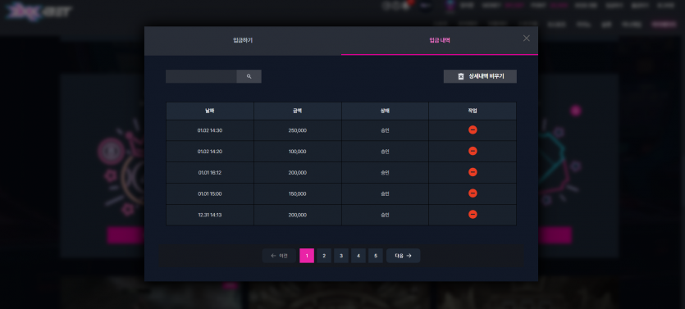This screenshot has width=685, height=309.
Task: Switch to the 입금하기 tab
Action: [x=243, y=40]
